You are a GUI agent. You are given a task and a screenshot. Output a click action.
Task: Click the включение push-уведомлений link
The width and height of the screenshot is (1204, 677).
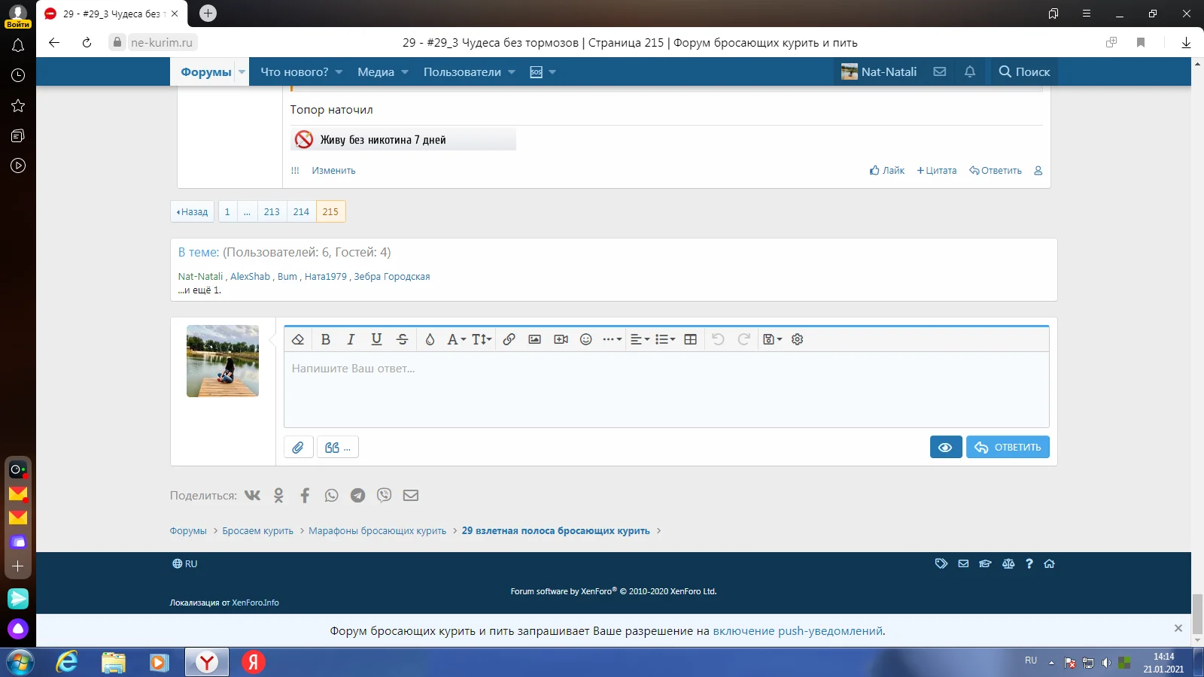click(x=798, y=631)
